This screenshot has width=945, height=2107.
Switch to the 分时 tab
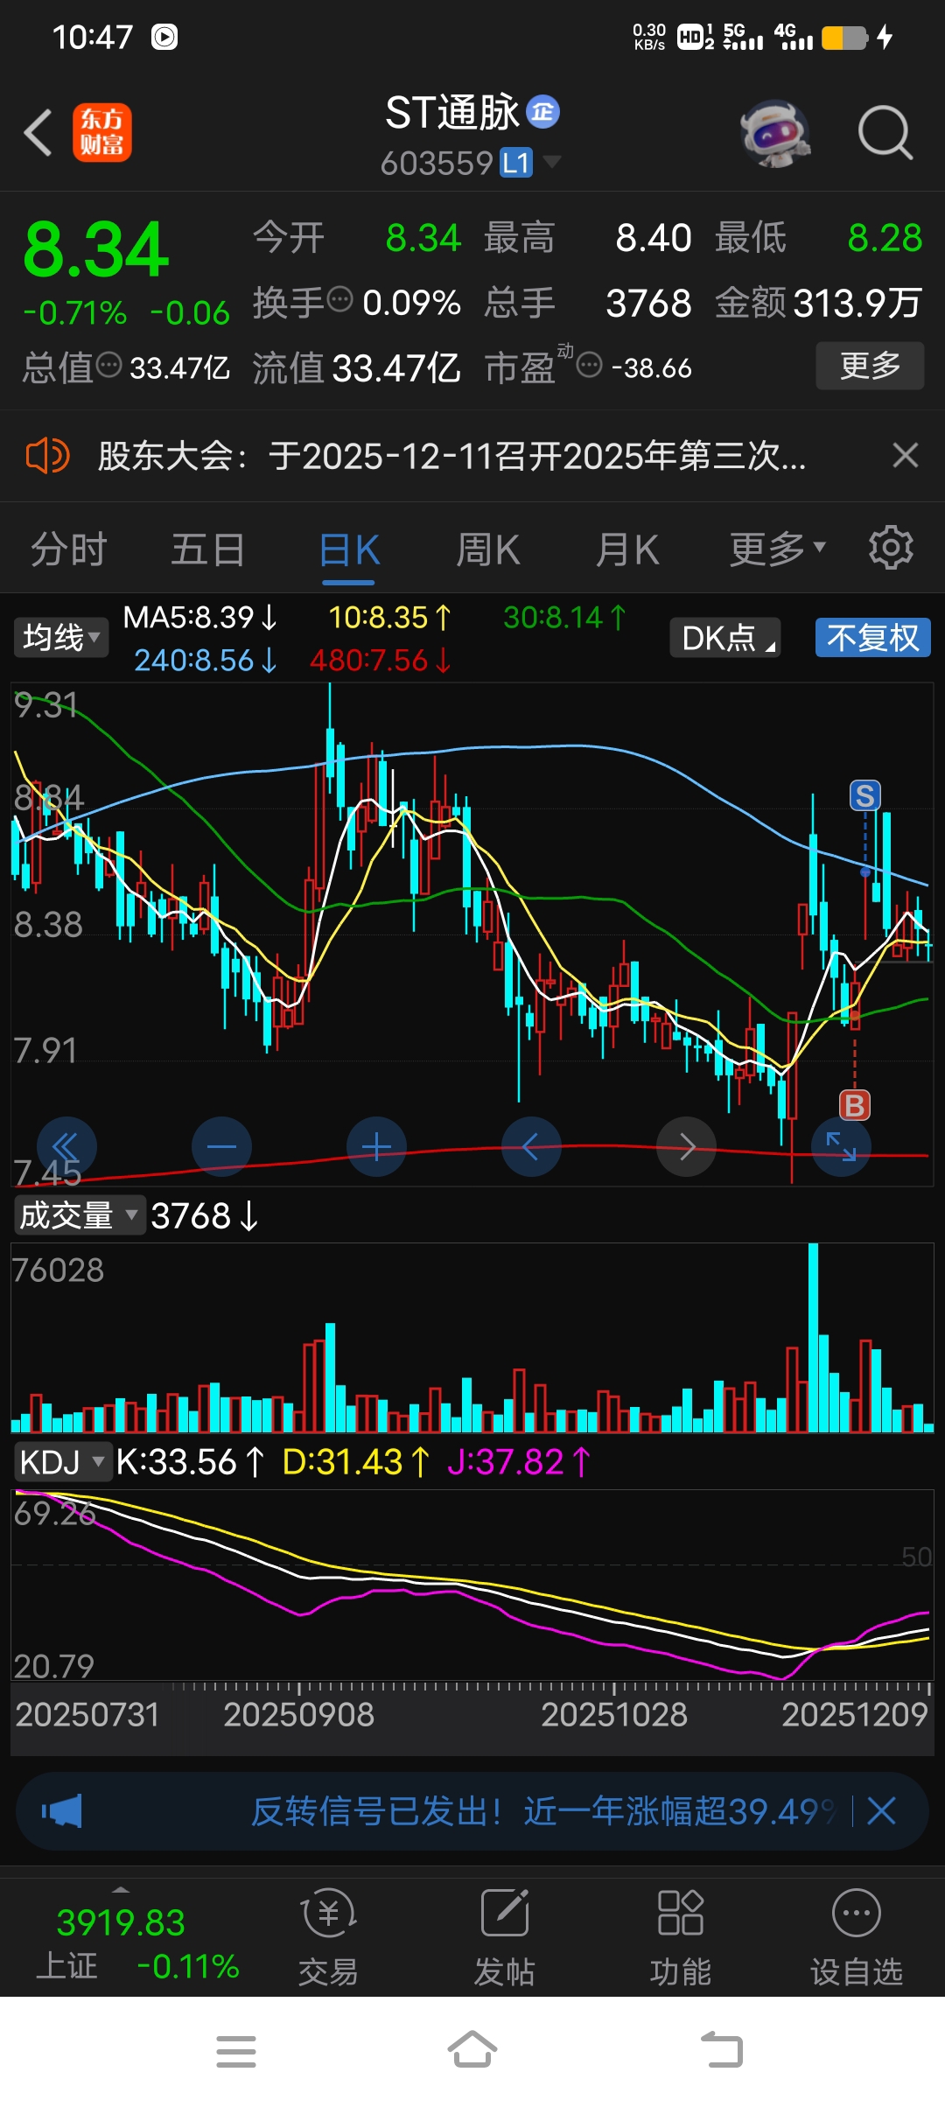(x=69, y=550)
